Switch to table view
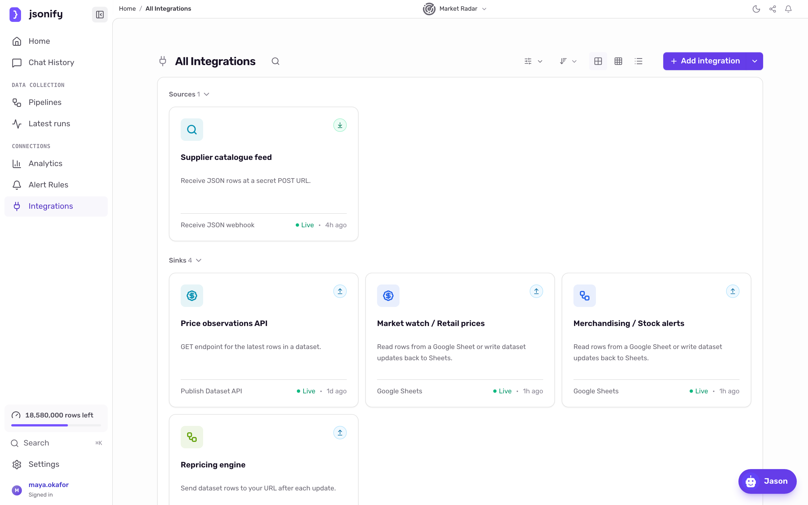This screenshot has width=808, height=505. (618, 61)
